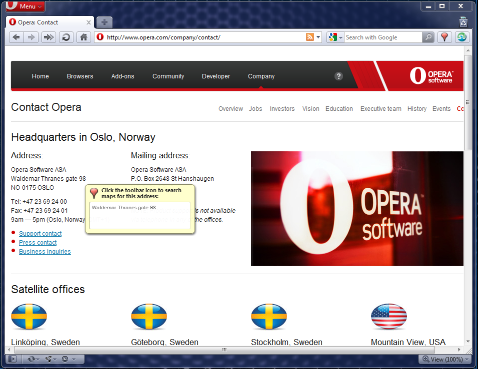The image size is (478, 369).
Task: Click the RSS feed icon in address bar
Action: pos(309,37)
